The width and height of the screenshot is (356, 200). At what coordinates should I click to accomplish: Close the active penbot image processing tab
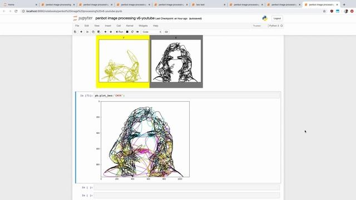[x=337, y=4]
